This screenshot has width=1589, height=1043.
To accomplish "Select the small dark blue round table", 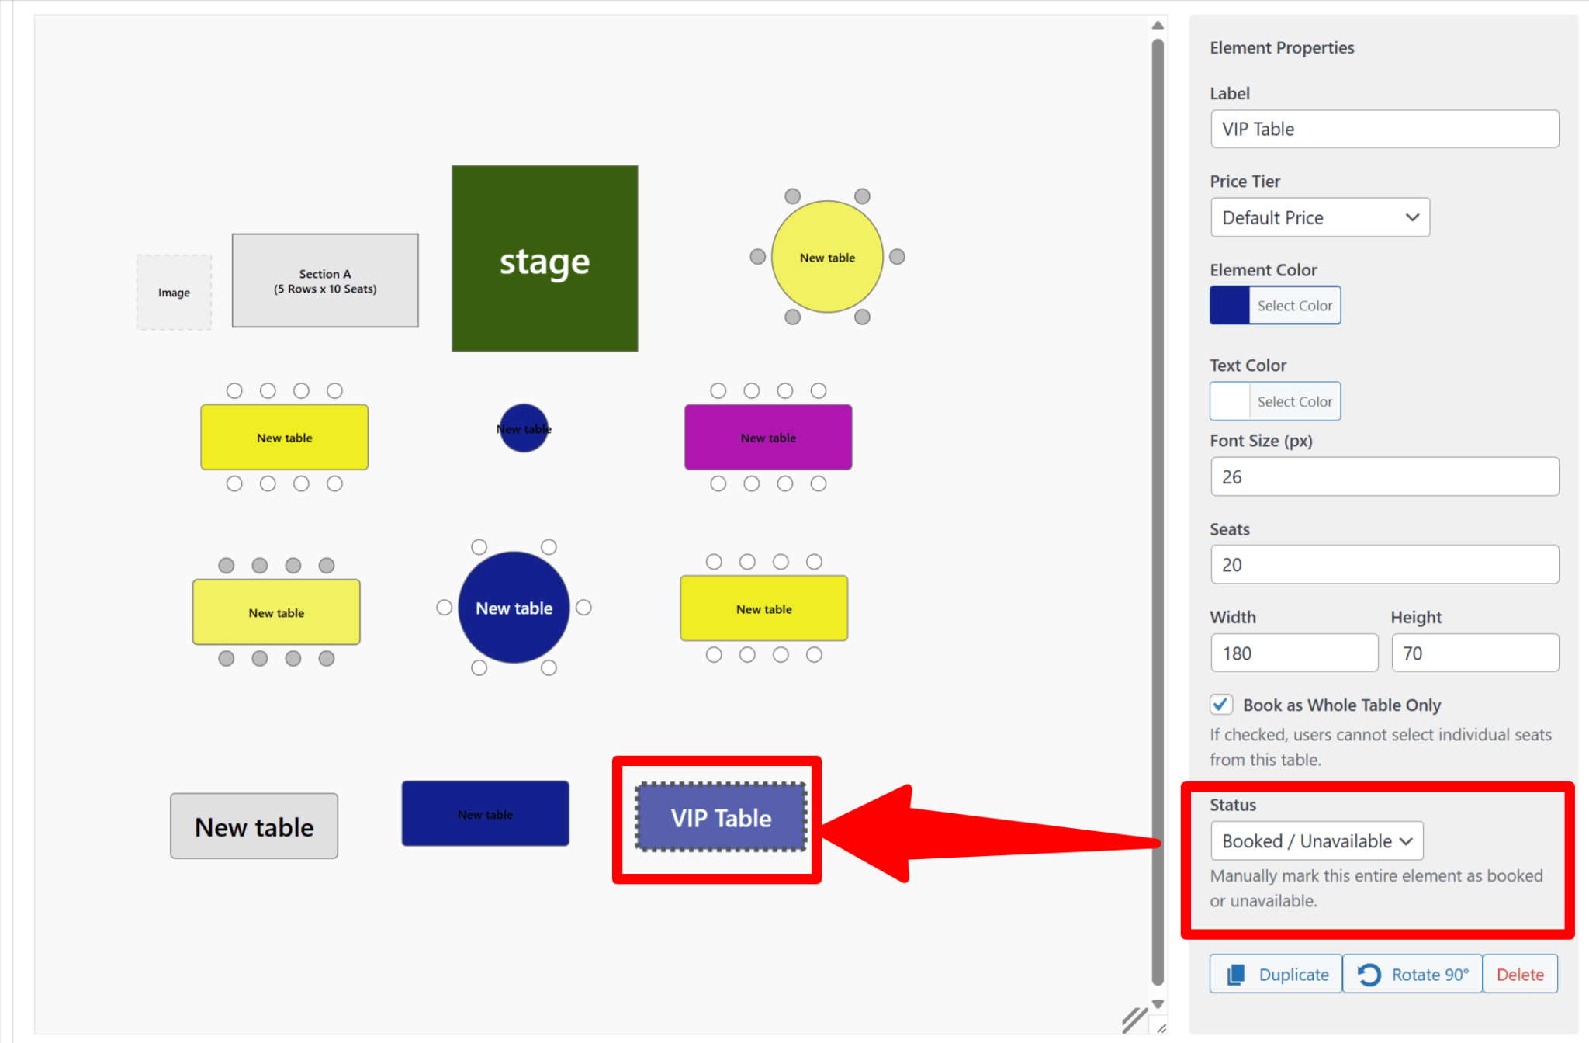I will (524, 428).
